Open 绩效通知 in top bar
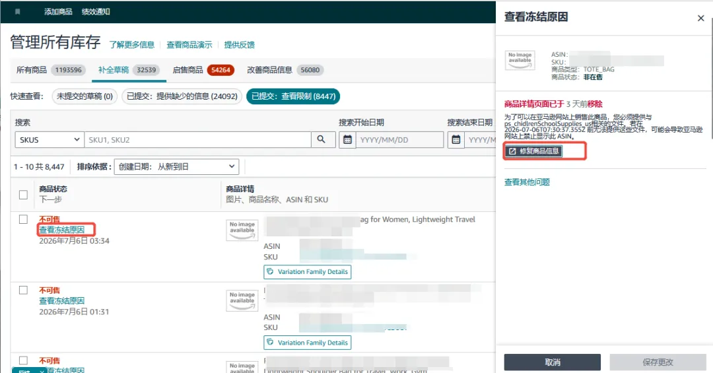 (x=96, y=12)
